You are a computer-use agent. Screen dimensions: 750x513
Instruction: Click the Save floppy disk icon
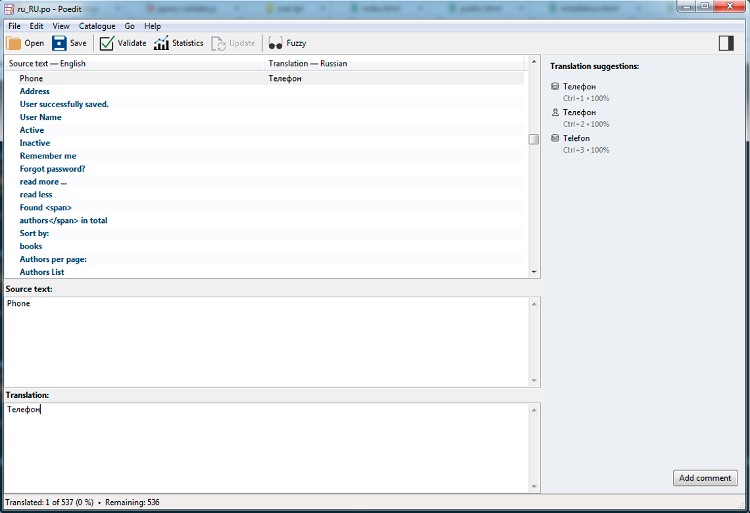[x=60, y=43]
